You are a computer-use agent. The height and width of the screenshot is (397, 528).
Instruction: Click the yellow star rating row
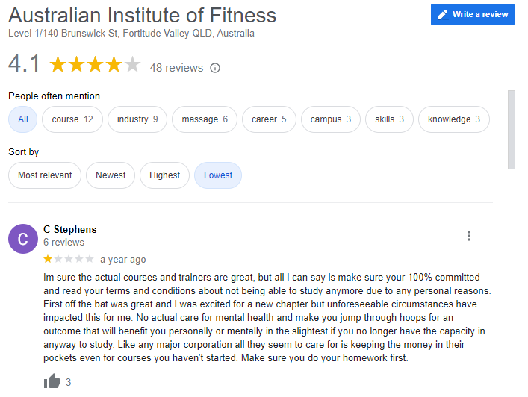[94, 65]
